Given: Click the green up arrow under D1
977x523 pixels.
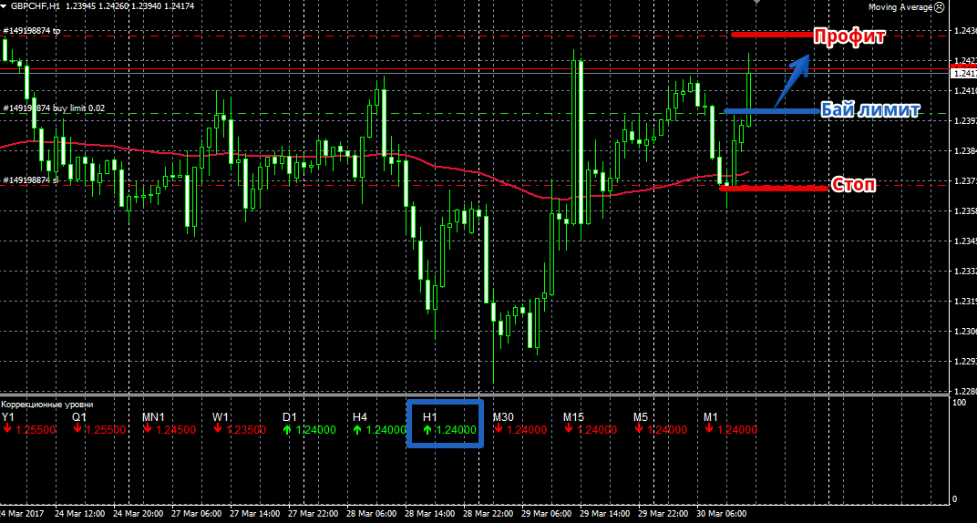Looking at the screenshot, I should (x=288, y=430).
